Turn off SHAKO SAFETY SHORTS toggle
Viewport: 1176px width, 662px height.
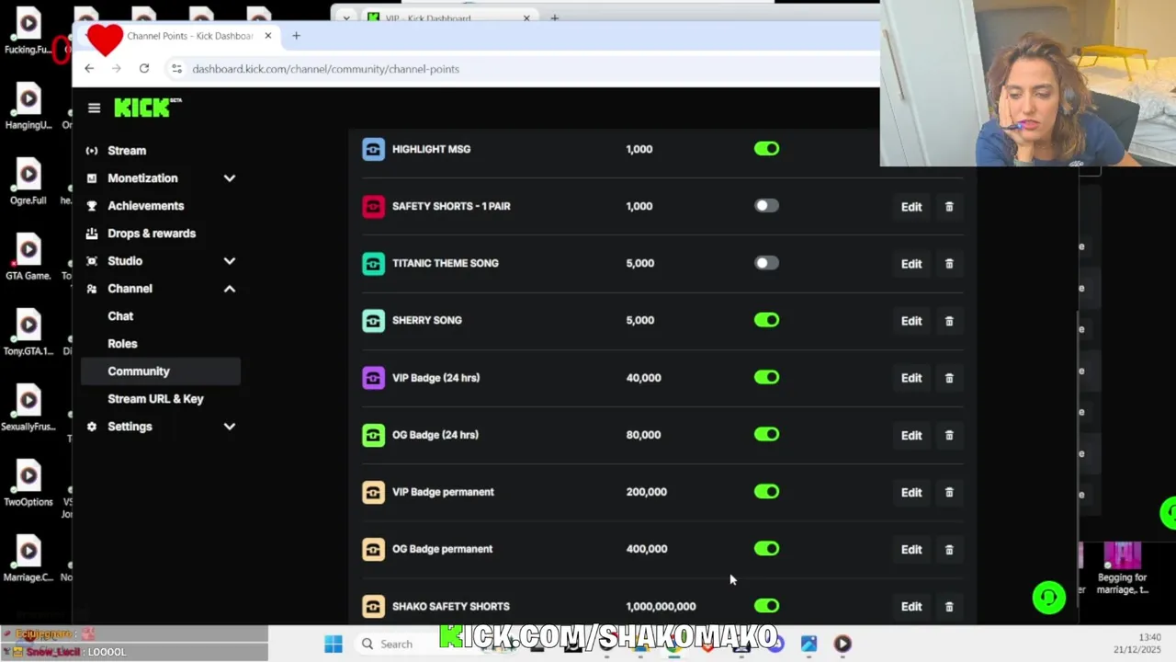tap(766, 606)
